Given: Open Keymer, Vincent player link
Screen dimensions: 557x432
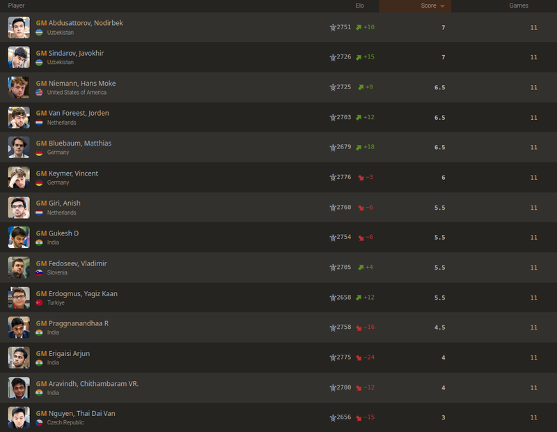Looking at the screenshot, I should click(x=73, y=173).
